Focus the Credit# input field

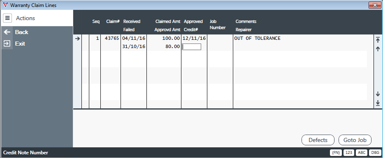coord(192,47)
